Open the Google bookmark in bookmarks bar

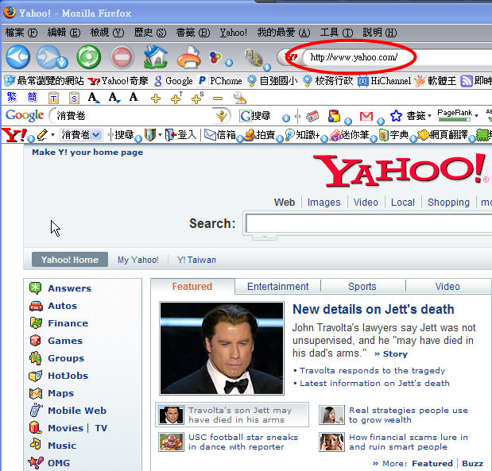click(x=173, y=81)
